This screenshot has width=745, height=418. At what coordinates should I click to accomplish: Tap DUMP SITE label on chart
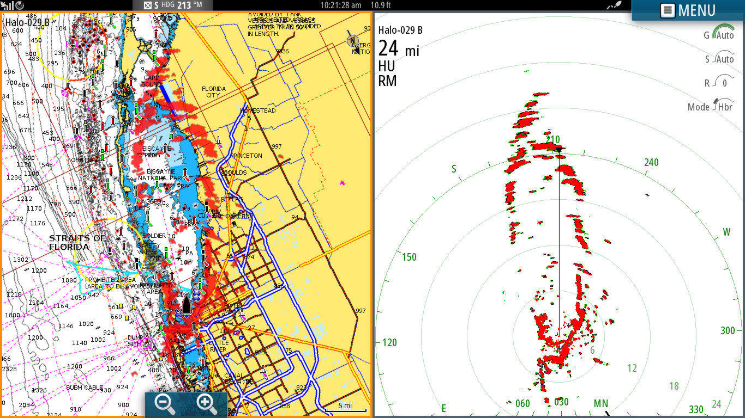[x=135, y=341]
